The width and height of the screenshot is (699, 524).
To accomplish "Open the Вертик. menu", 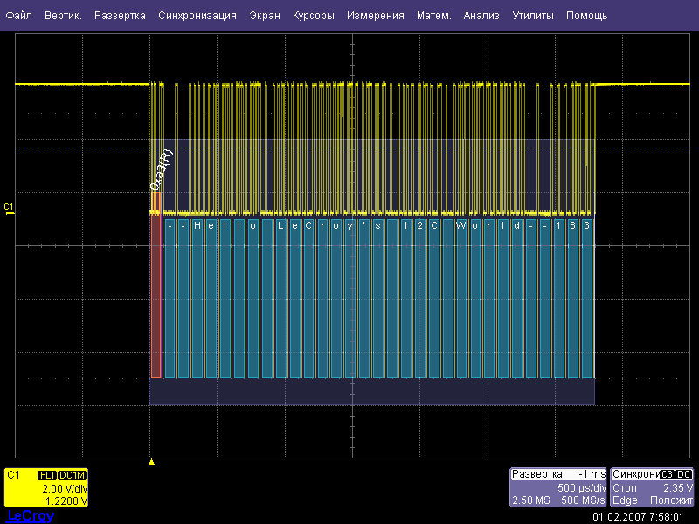I will 63,16.
